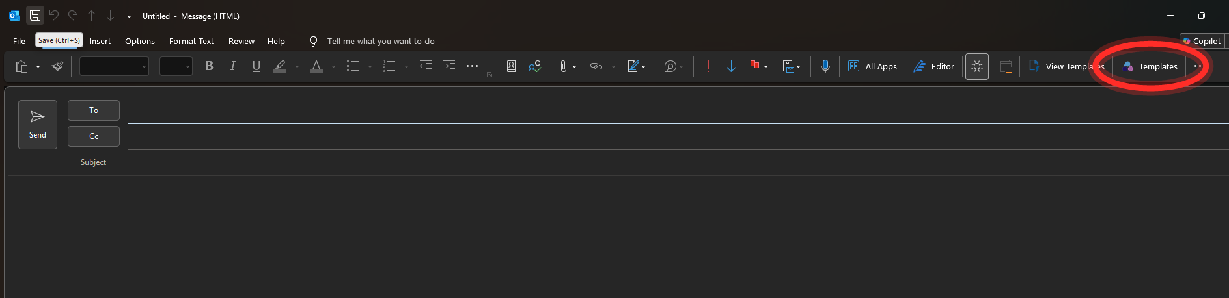Open the Help tab
The width and height of the screenshot is (1229, 298).
[x=276, y=41]
